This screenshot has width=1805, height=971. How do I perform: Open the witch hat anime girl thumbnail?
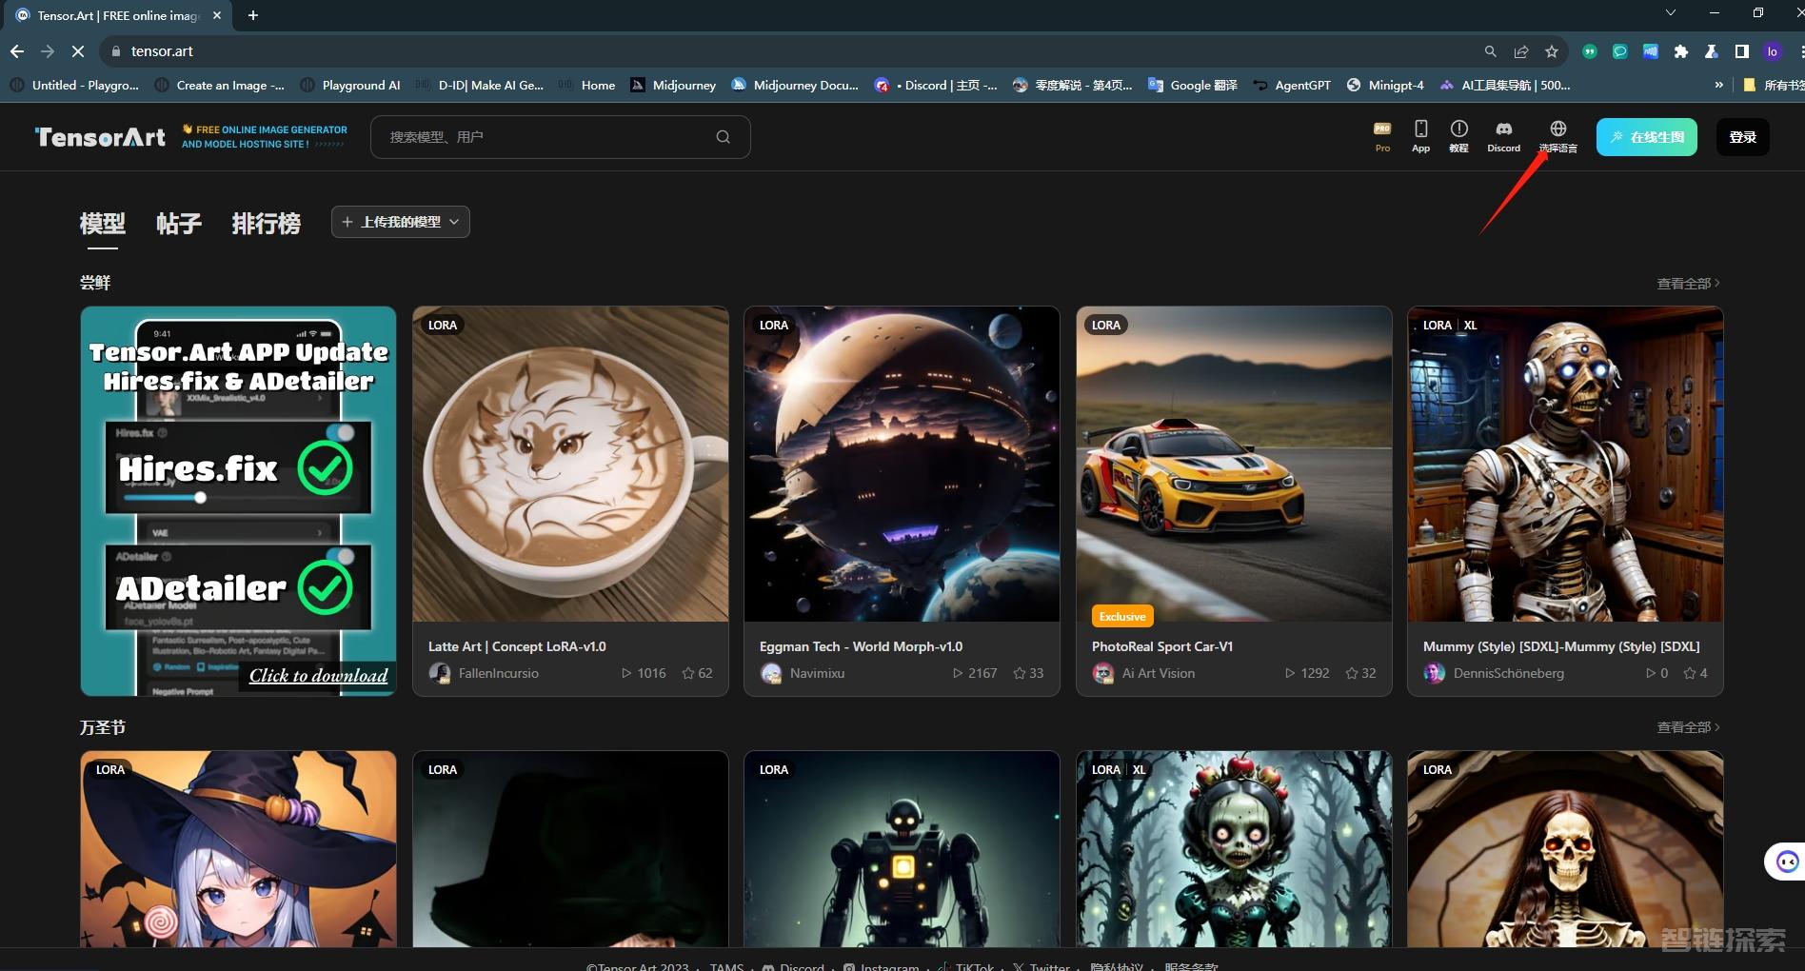coord(239,849)
